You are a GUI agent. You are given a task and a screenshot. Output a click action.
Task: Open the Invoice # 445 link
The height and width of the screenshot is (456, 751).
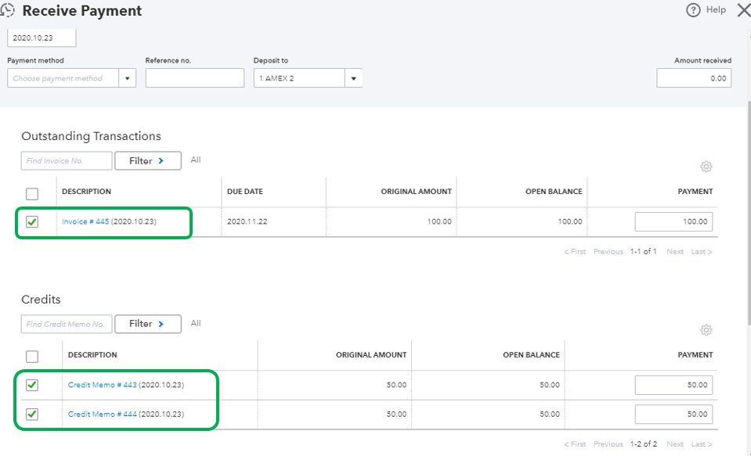(x=85, y=222)
